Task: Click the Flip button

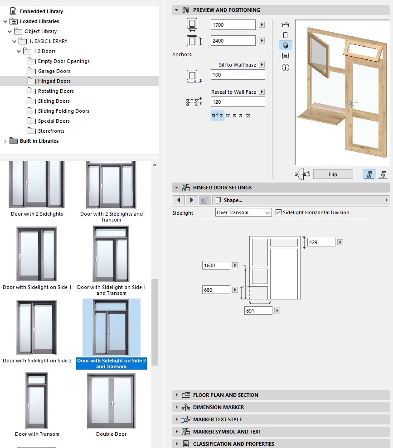Action: click(x=333, y=174)
